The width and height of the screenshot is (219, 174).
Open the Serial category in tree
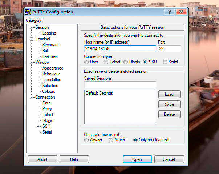(x=47, y=132)
